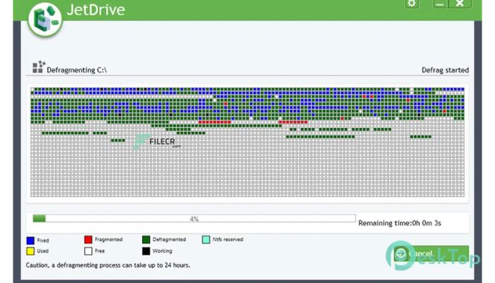Click the Defrag started status text
The image size is (495, 283).
coord(445,70)
